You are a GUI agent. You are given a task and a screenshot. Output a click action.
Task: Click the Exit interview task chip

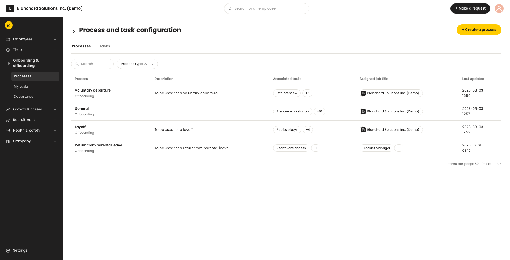287,93
